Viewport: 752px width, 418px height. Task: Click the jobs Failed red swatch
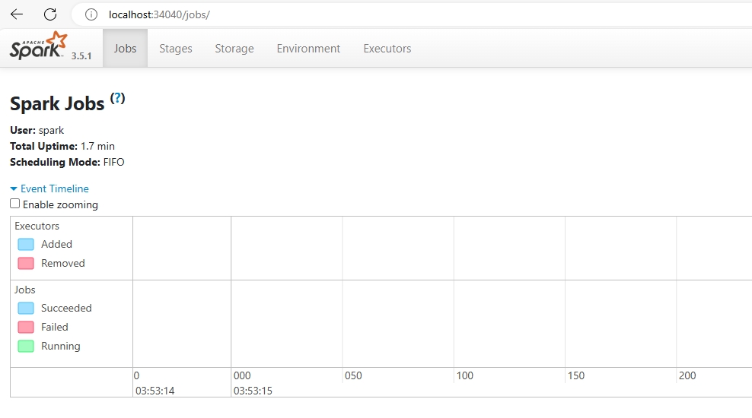tap(26, 327)
